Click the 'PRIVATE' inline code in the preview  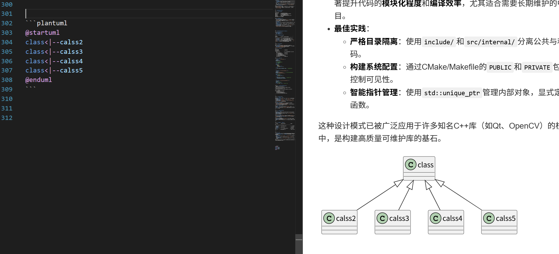coord(537,67)
